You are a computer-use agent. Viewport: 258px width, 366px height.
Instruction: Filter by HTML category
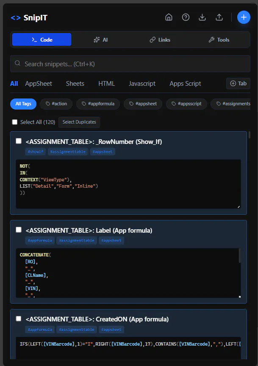click(x=106, y=84)
